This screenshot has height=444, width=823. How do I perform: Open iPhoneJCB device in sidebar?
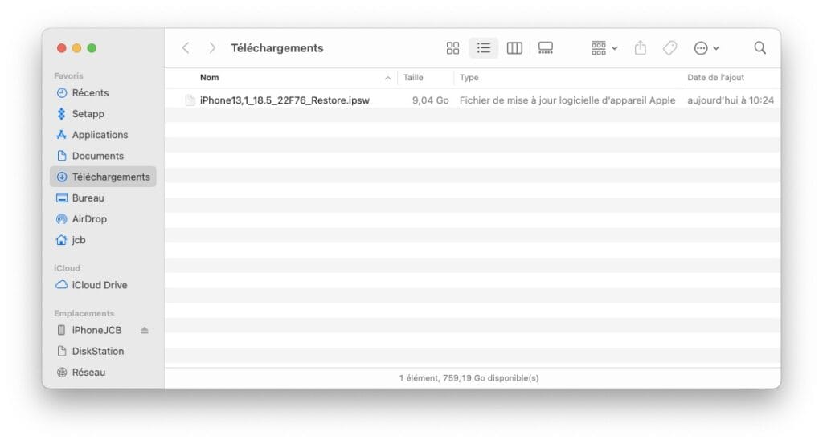click(x=96, y=330)
